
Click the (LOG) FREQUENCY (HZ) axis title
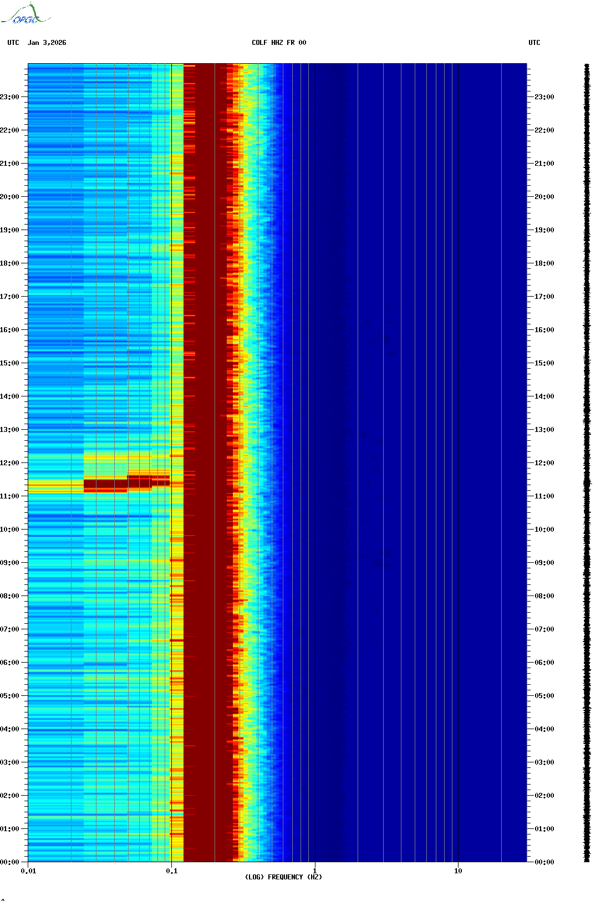pos(283,877)
